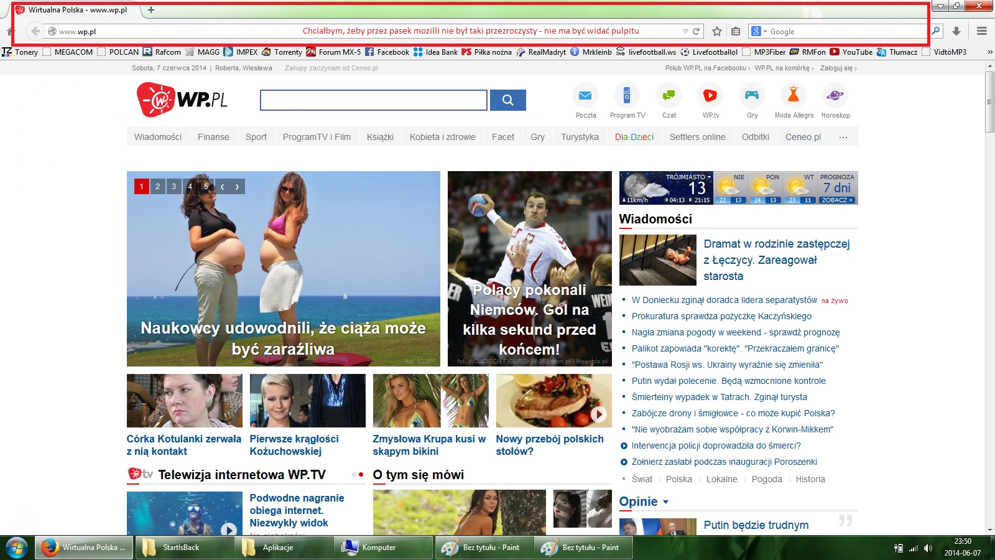Select slide 2 in the news slider
Viewport: 995px width, 560px height.
(158, 186)
